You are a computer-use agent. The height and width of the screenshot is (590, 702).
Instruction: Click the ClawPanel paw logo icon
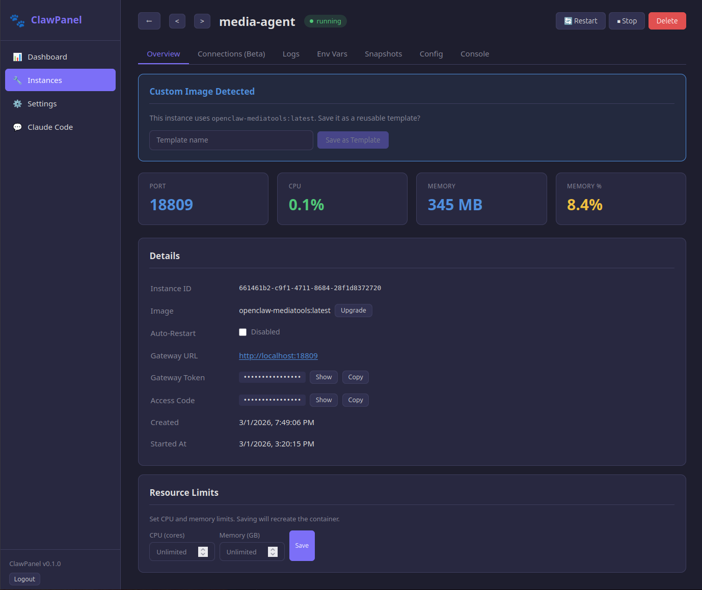pyautogui.click(x=17, y=20)
